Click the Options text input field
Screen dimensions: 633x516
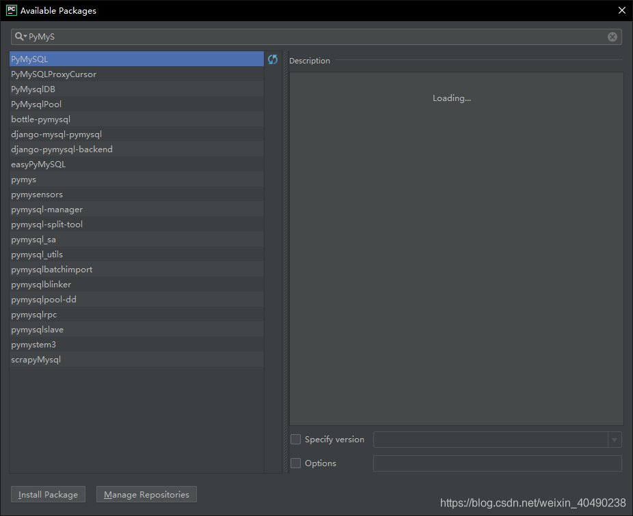[x=497, y=463]
